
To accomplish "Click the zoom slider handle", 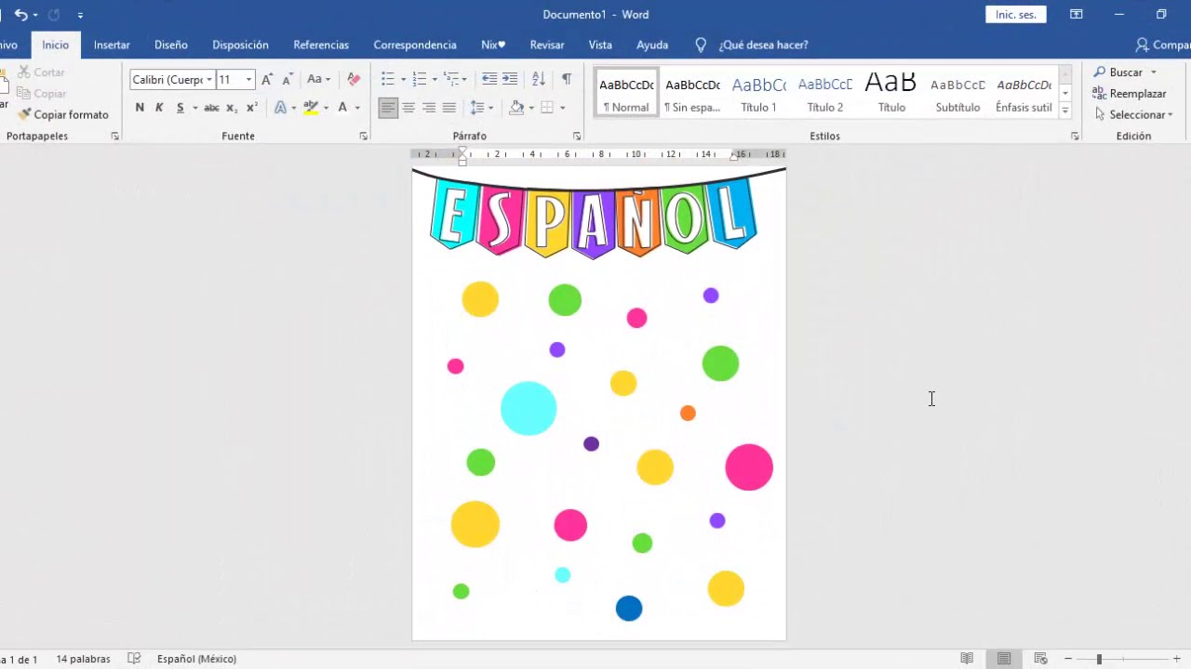I will [x=1099, y=659].
